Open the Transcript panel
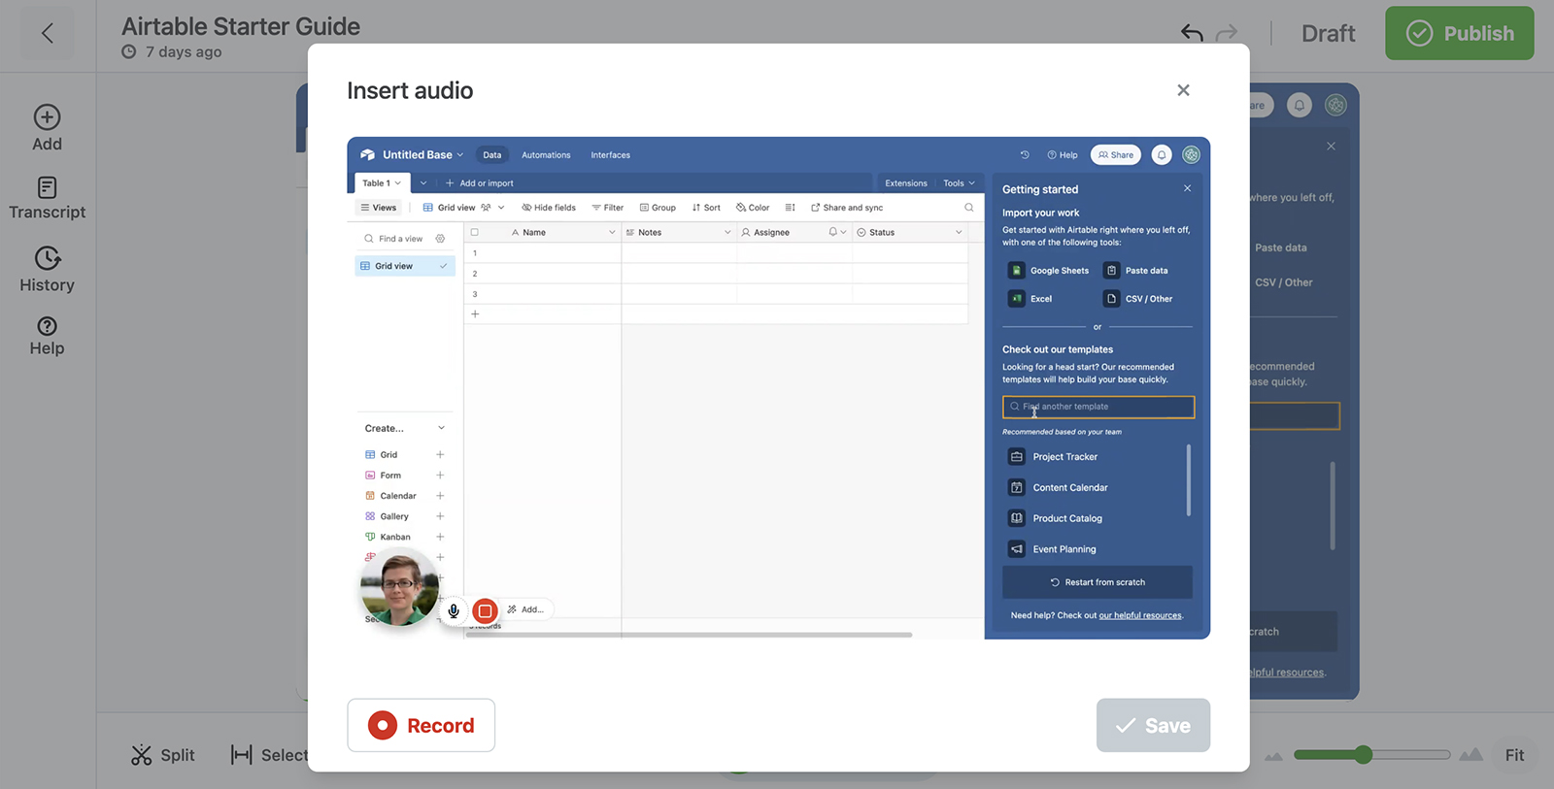Screen dimensions: 1554x789 pos(47,198)
